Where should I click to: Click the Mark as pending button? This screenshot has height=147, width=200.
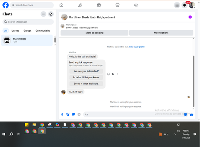point(94,33)
